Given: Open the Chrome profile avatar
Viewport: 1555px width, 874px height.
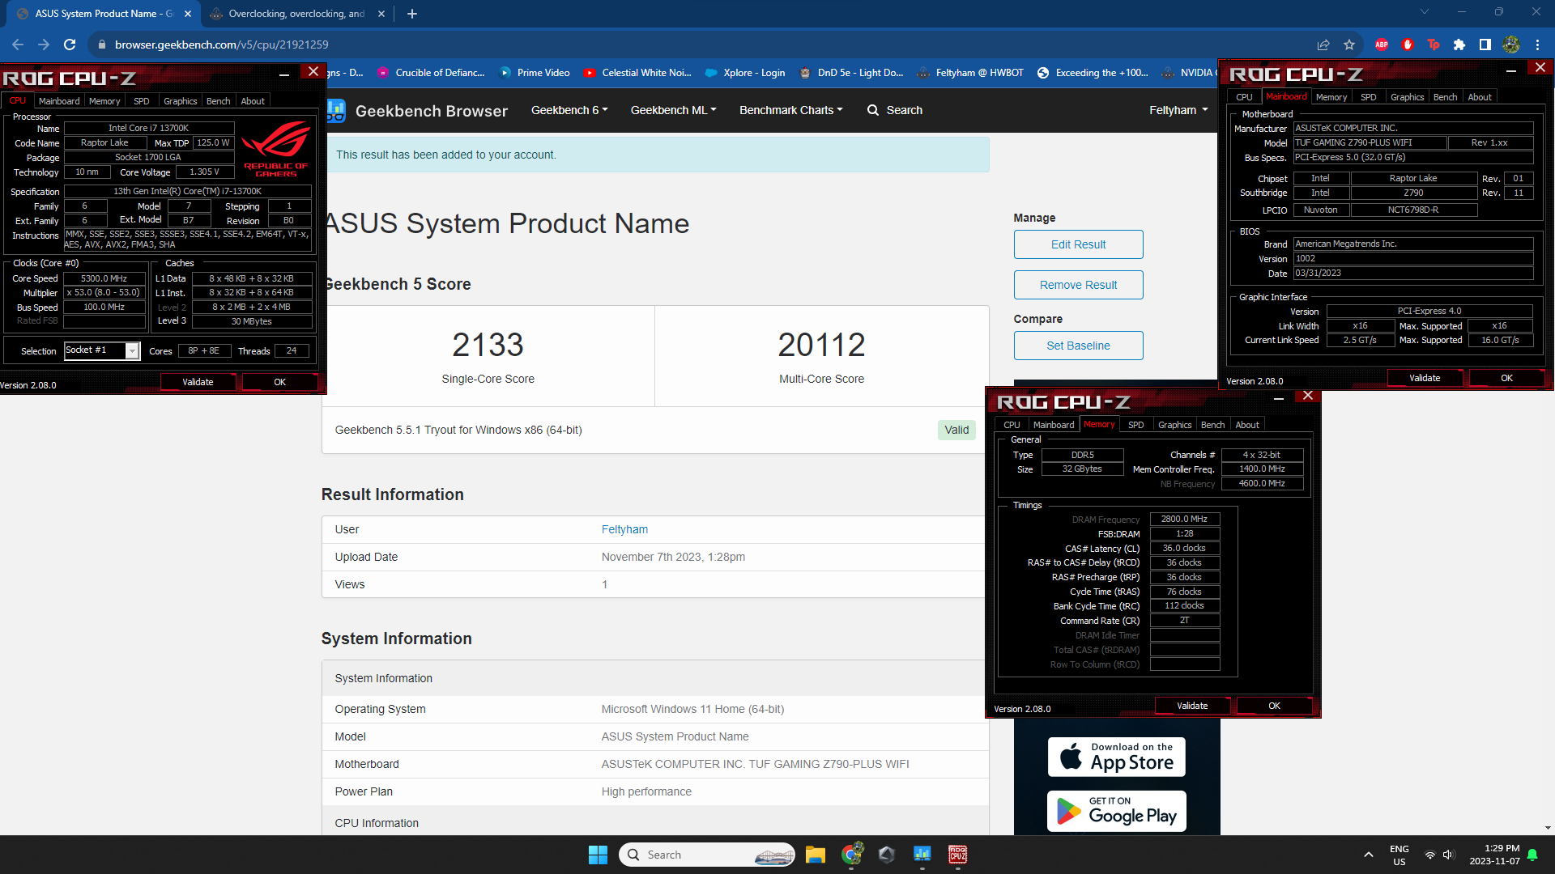Looking at the screenshot, I should coord(1511,45).
